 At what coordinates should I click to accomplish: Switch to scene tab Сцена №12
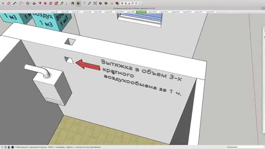164,12
